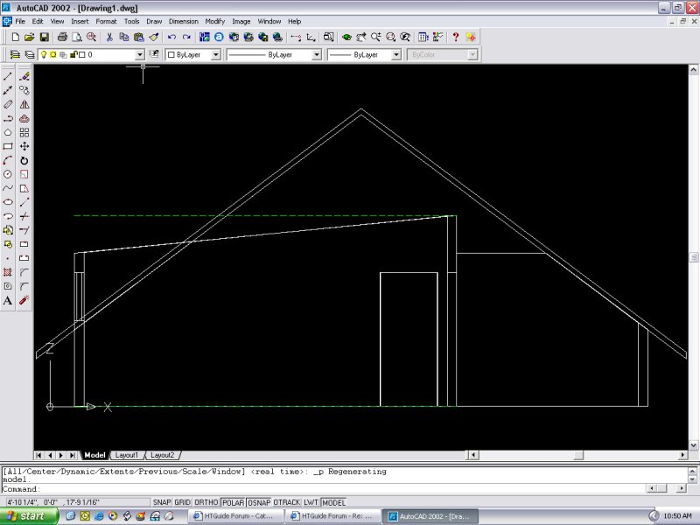700x525 pixels.
Task: Click the New drawing icon
Action: tap(15, 37)
